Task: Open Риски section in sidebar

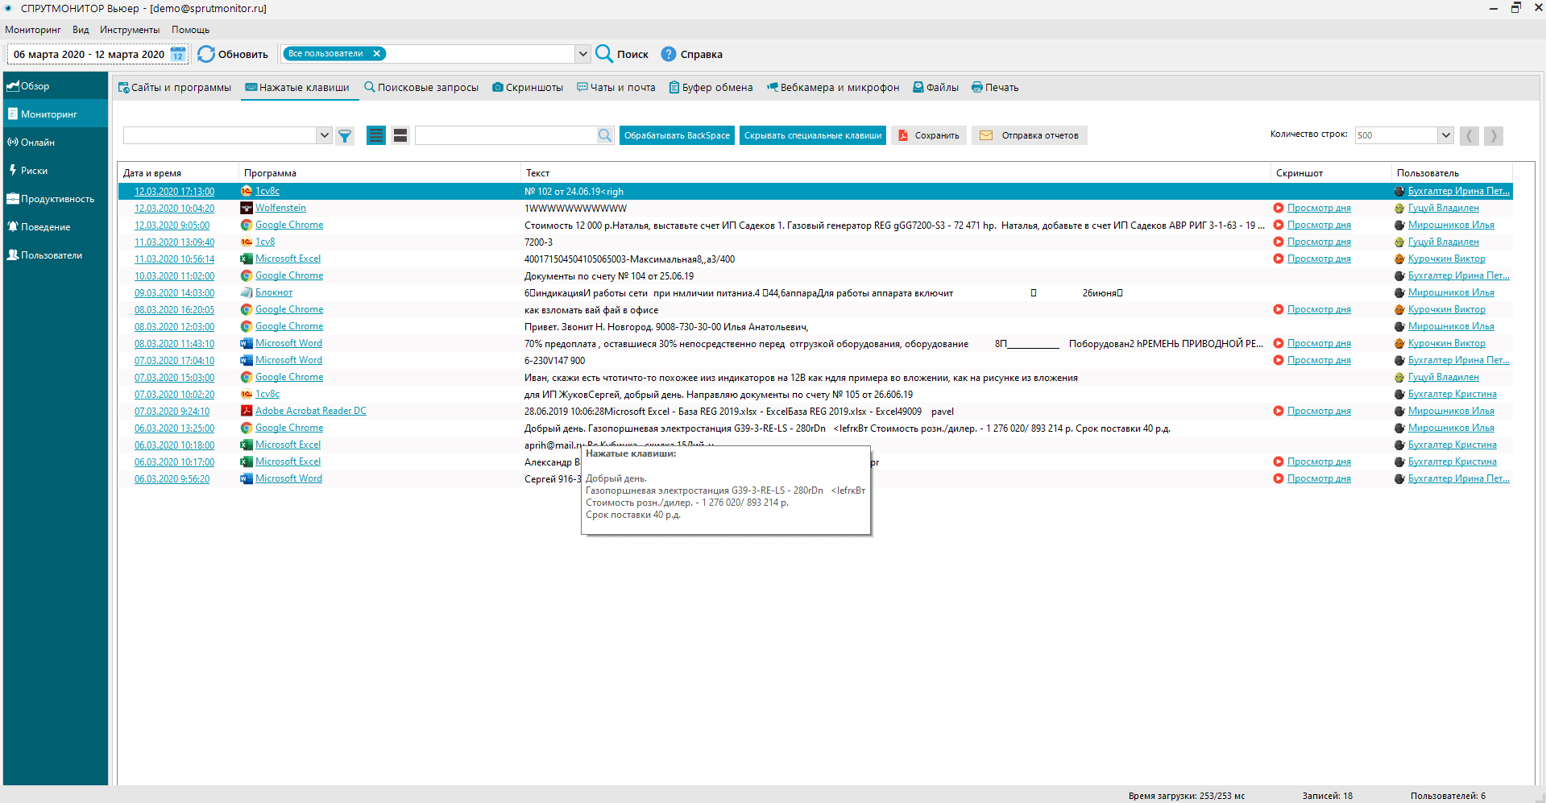Action: tap(56, 170)
